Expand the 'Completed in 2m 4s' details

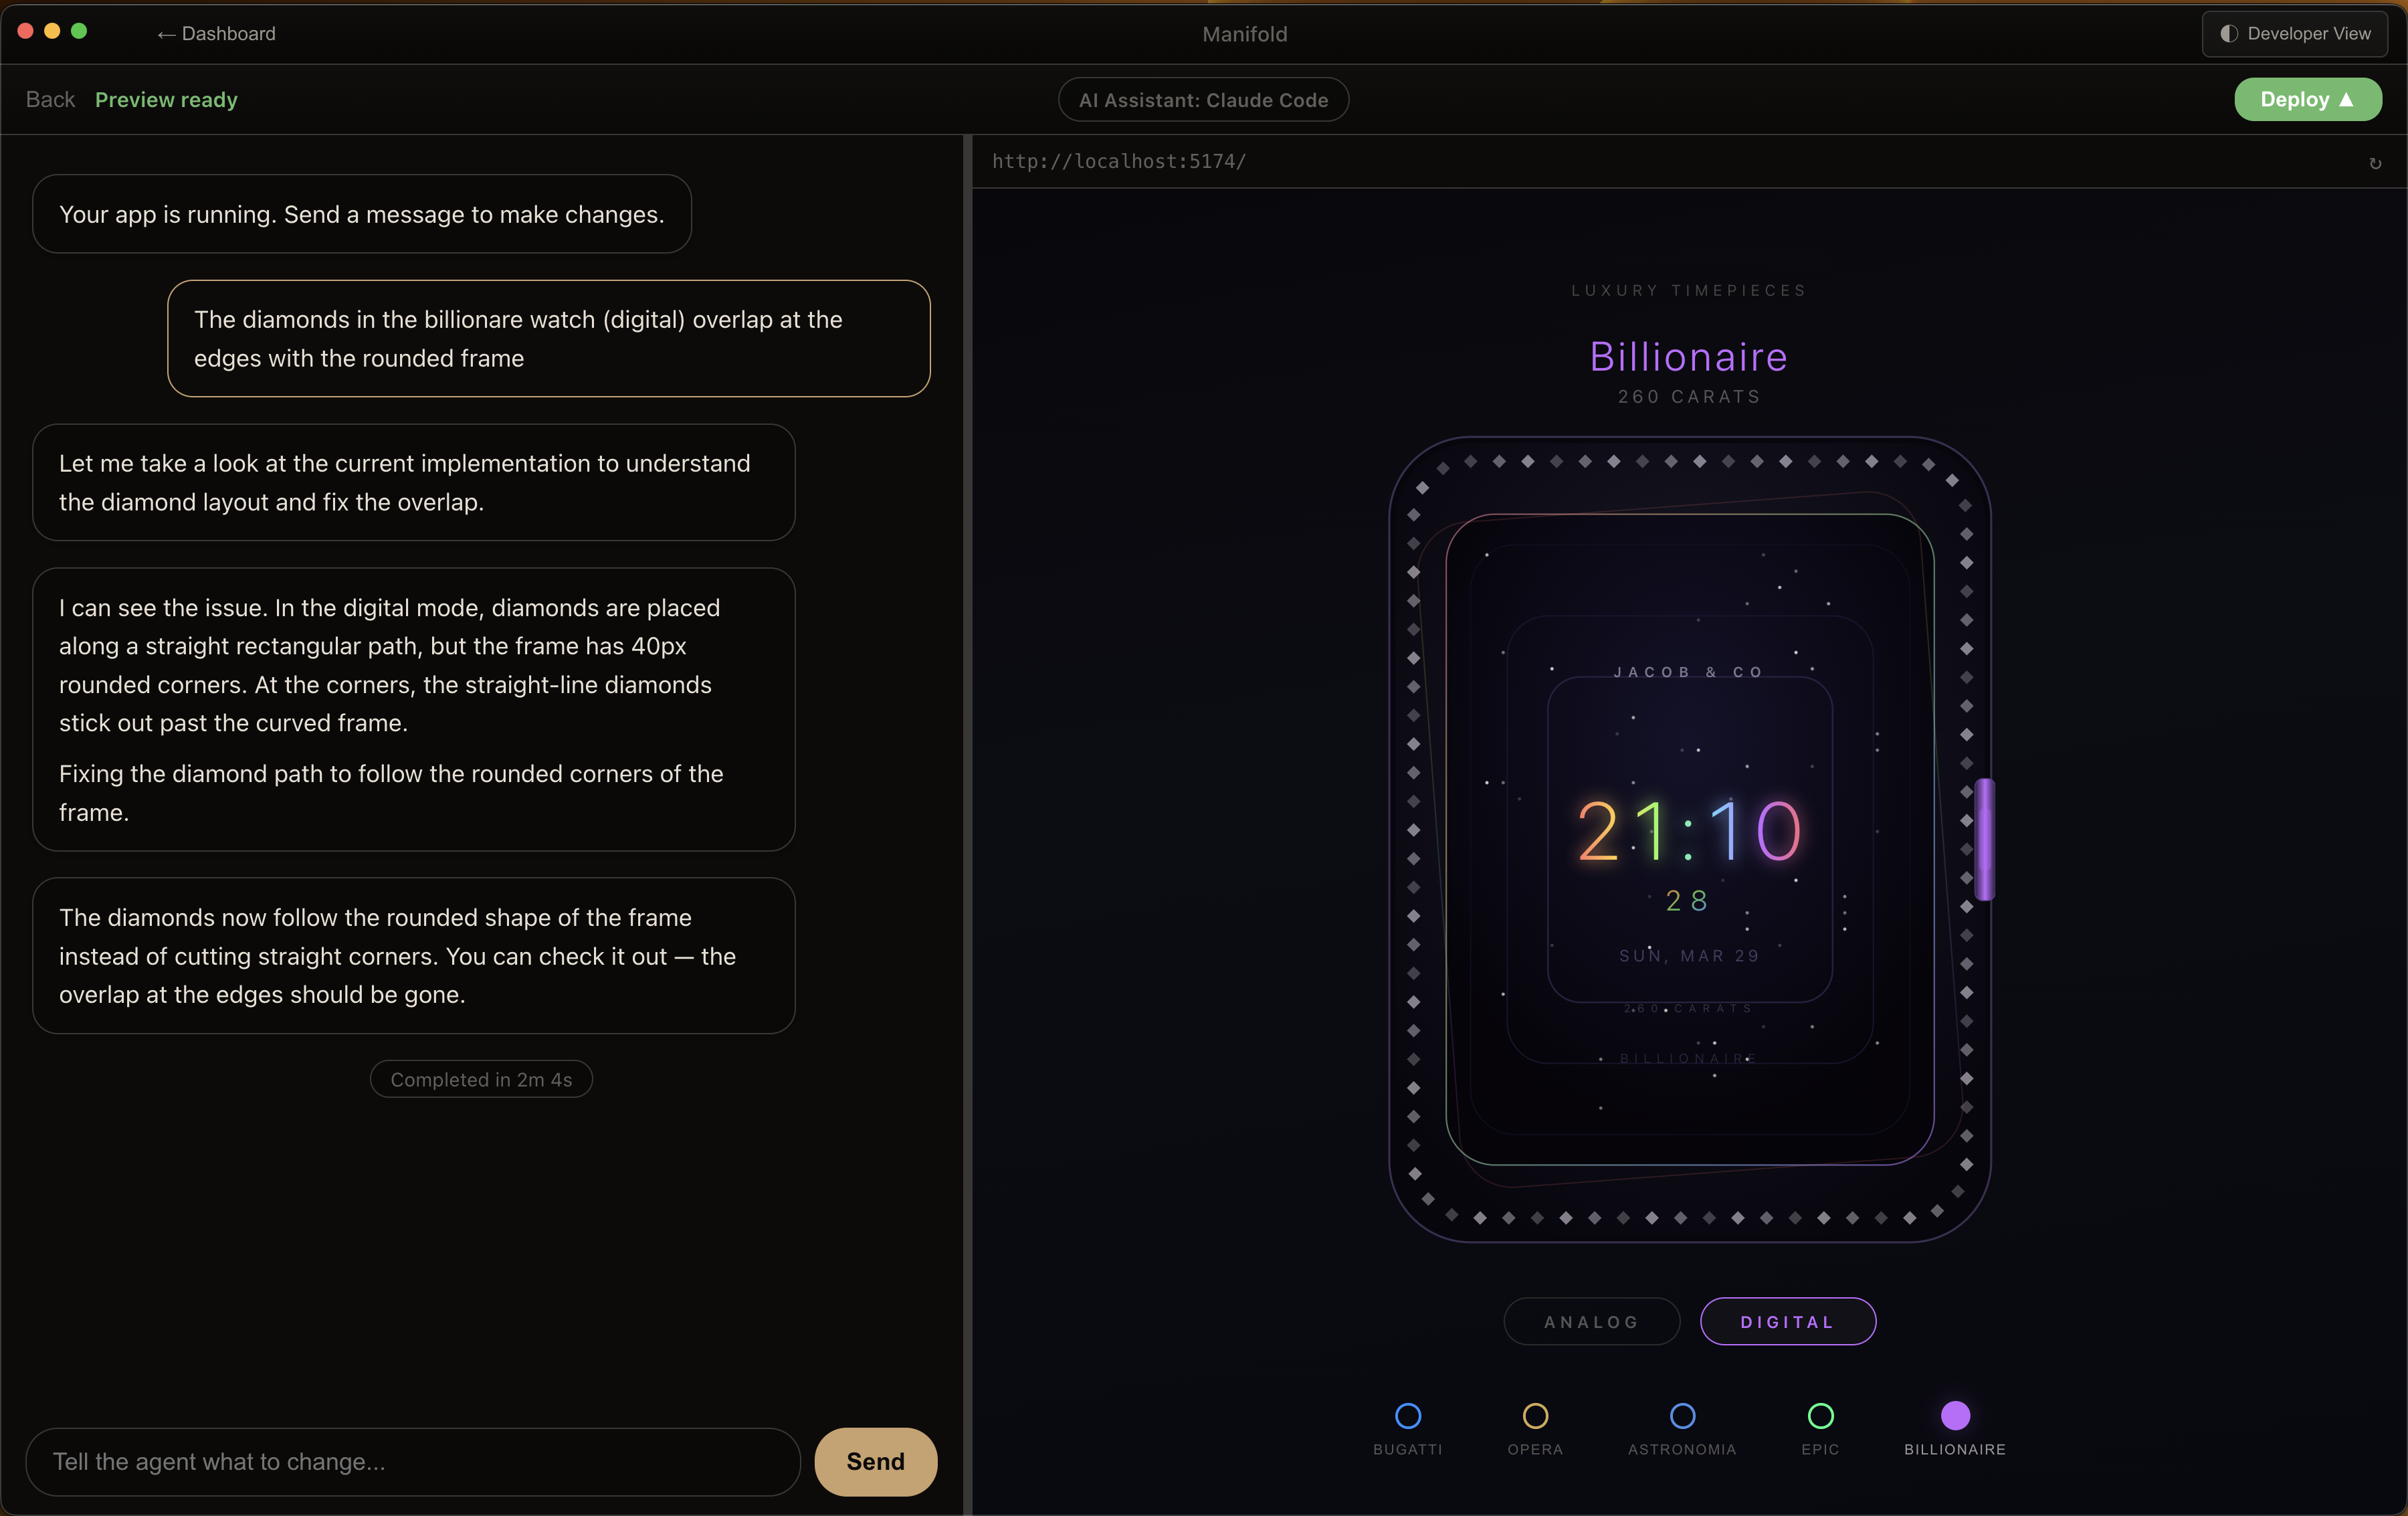[481, 1079]
